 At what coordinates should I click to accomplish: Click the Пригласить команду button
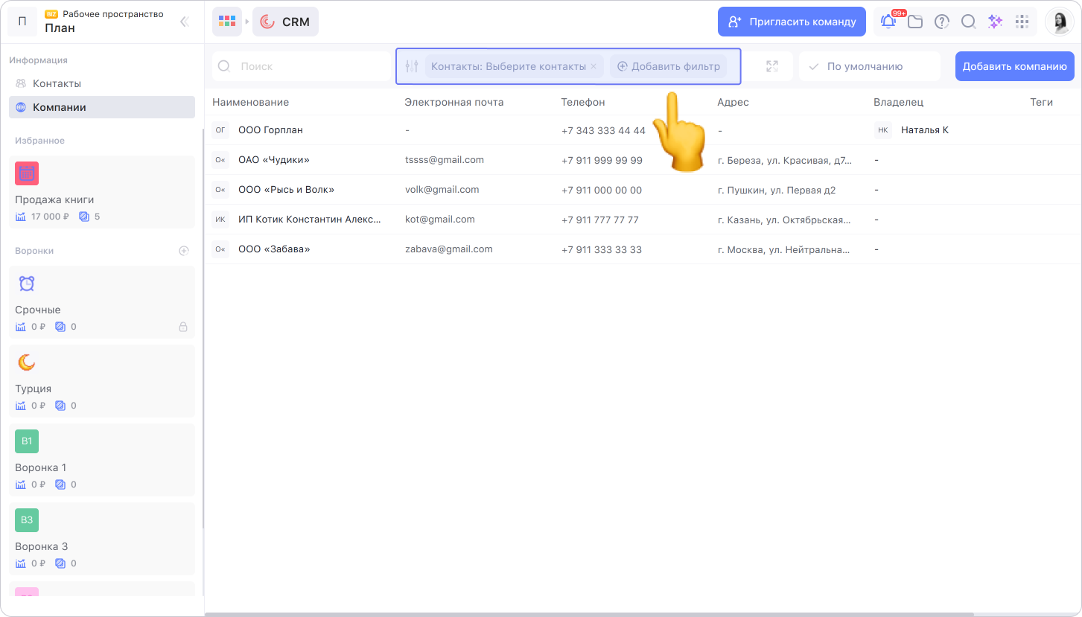click(792, 22)
